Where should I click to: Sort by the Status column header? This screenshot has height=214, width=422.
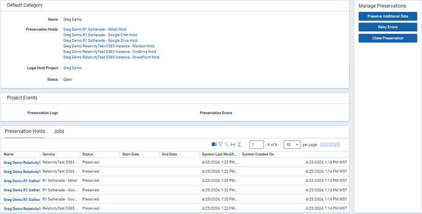pos(88,154)
